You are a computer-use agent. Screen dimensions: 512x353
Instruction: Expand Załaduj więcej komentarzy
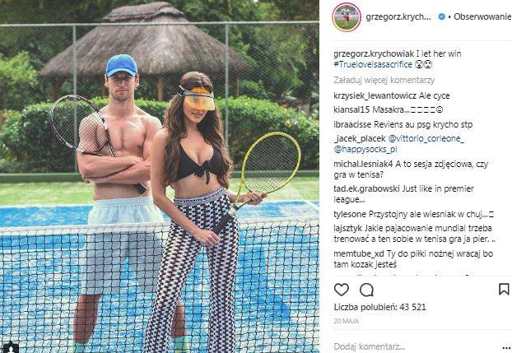384,80
